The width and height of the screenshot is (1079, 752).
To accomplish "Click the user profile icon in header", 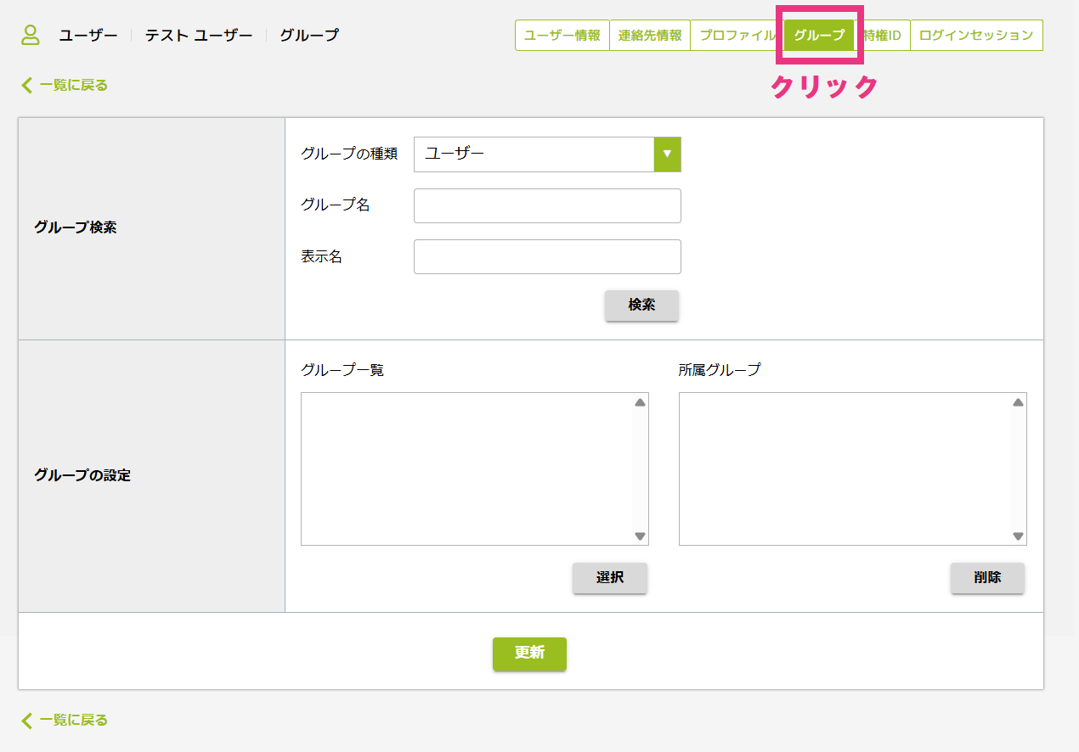I will click(31, 35).
